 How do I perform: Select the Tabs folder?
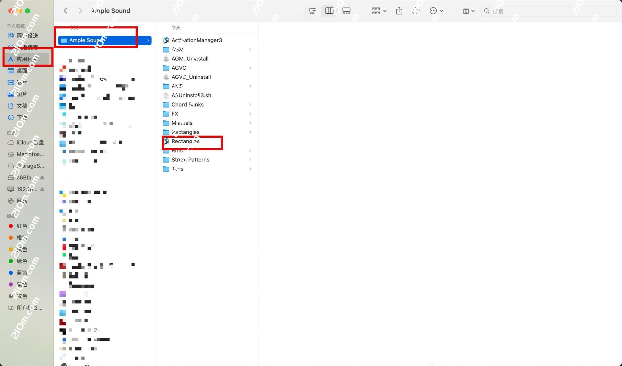(x=207, y=169)
